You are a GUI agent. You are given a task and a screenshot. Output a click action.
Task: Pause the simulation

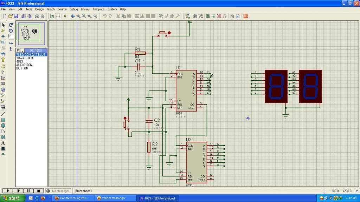28,191
